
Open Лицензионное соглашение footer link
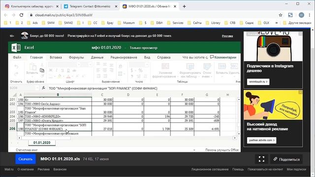click(210, 169)
